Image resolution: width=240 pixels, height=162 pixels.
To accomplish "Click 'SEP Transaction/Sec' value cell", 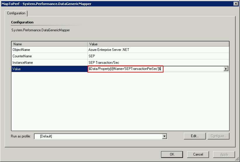I will 158,63.
